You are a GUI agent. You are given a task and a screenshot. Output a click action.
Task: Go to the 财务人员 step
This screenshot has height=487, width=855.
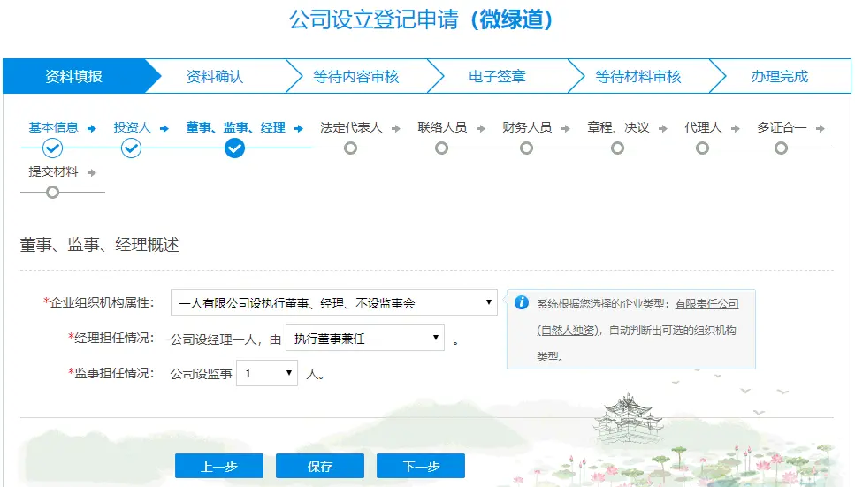coord(527,127)
